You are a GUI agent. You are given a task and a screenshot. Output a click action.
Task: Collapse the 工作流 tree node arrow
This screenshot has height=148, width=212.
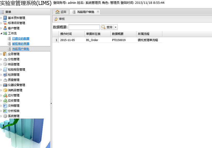(1, 33)
